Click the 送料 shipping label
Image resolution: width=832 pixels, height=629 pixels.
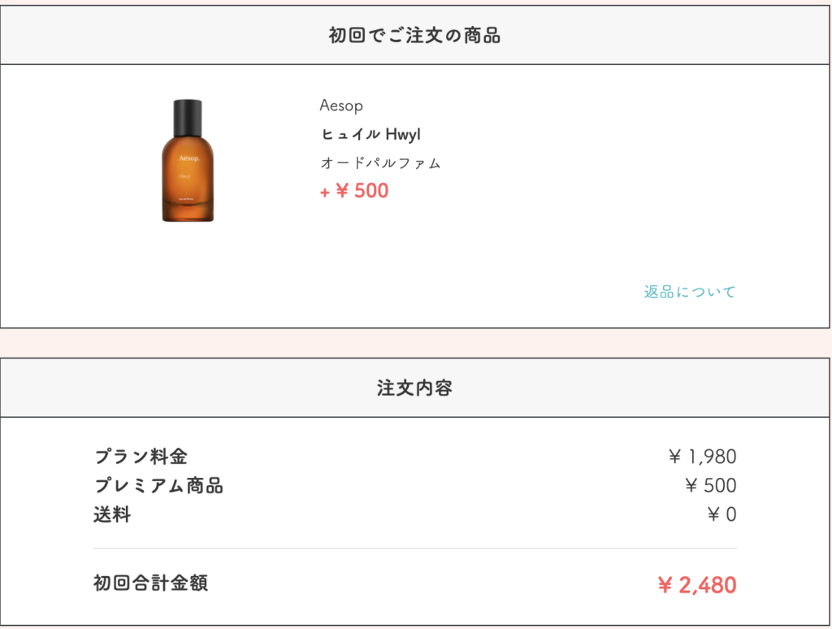(112, 514)
